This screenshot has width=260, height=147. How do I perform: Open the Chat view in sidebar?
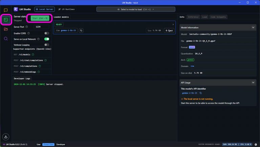coord(6,10)
